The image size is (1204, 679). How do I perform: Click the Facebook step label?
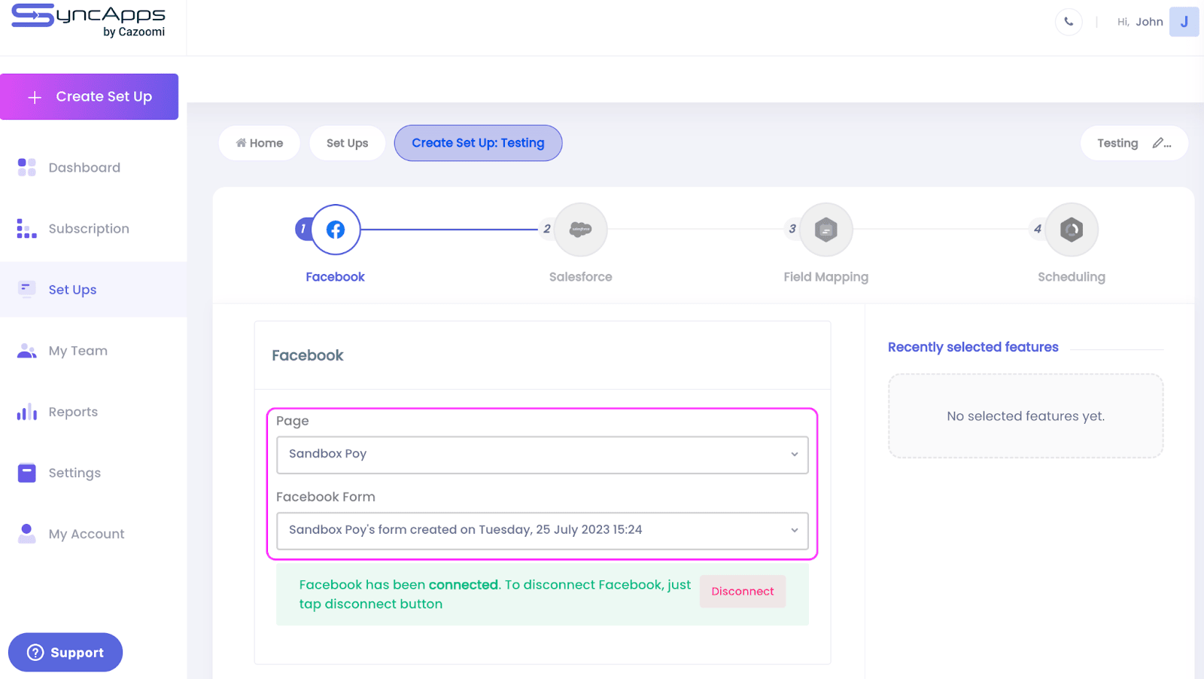coord(335,277)
